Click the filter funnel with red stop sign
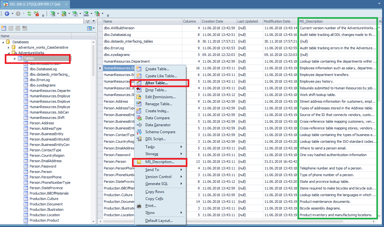384x227 pixels. tap(37, 14)
